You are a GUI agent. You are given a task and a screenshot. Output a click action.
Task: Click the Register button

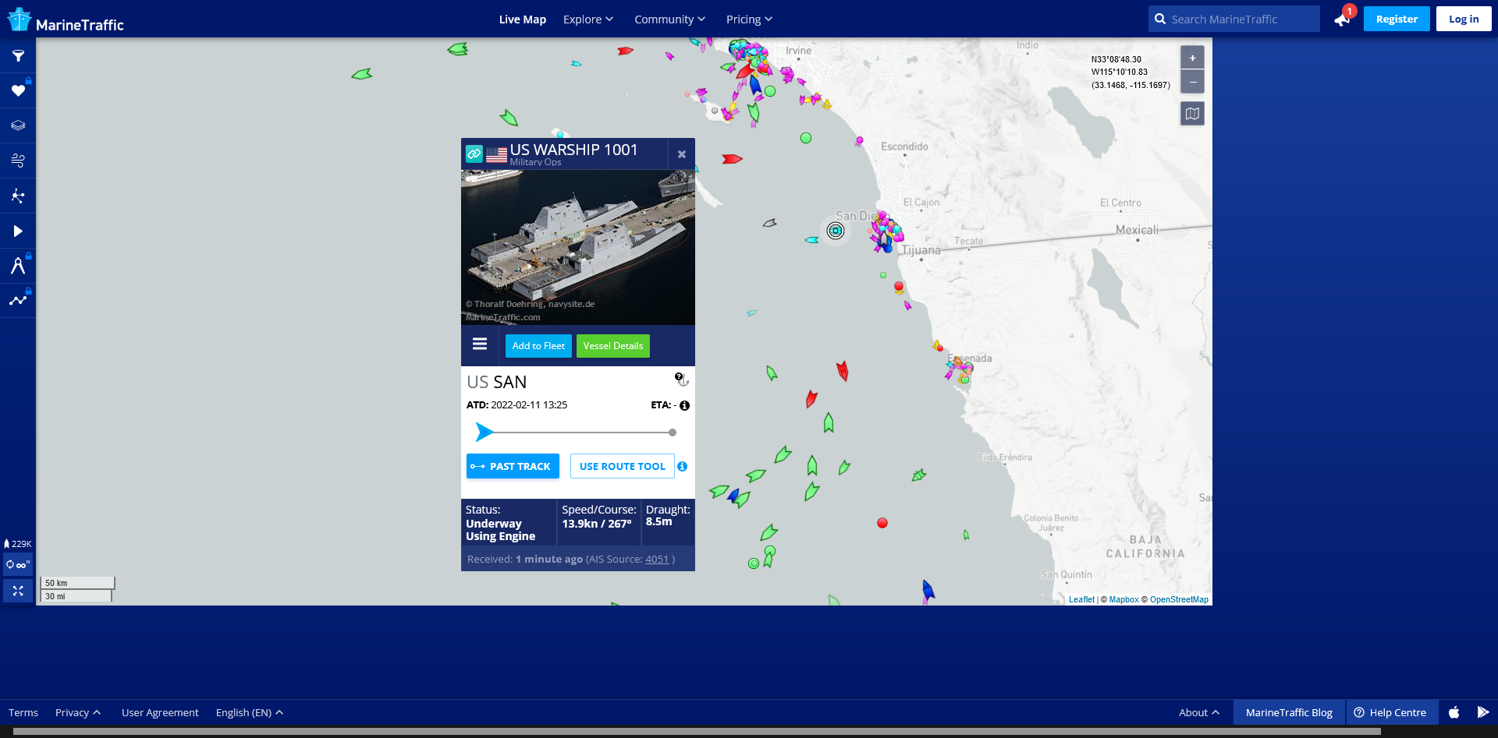1397,19
